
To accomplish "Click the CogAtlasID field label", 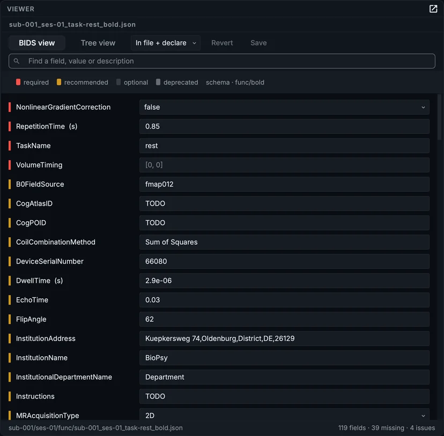I will (34, 204).
